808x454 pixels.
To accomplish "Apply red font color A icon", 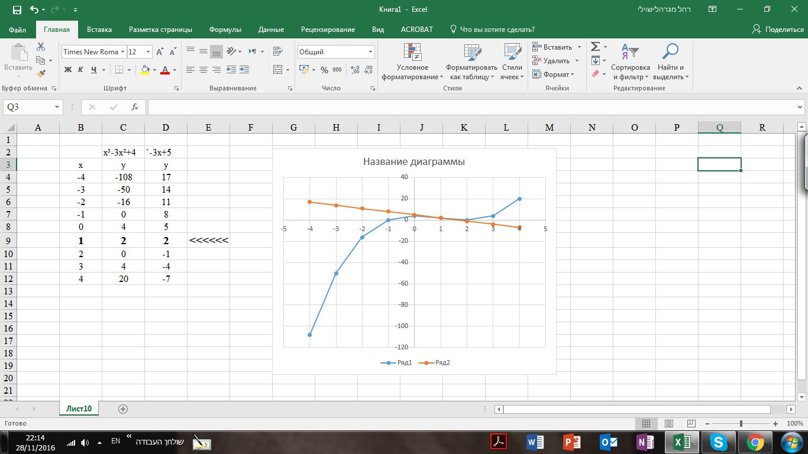I will click(165, 70).
